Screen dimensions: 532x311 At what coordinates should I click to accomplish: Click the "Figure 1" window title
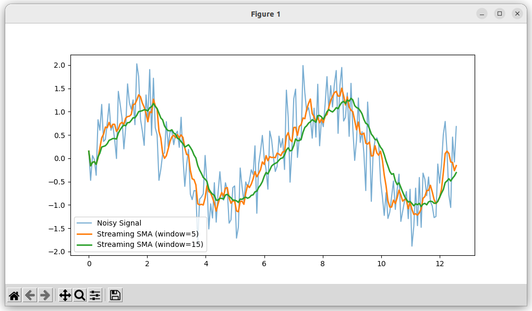click(x=265, y=14)
